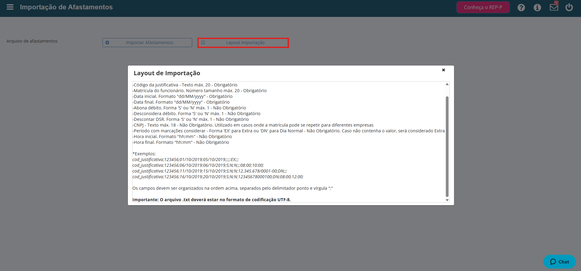Open the mail envelope notifications

[x=554, y=7]
